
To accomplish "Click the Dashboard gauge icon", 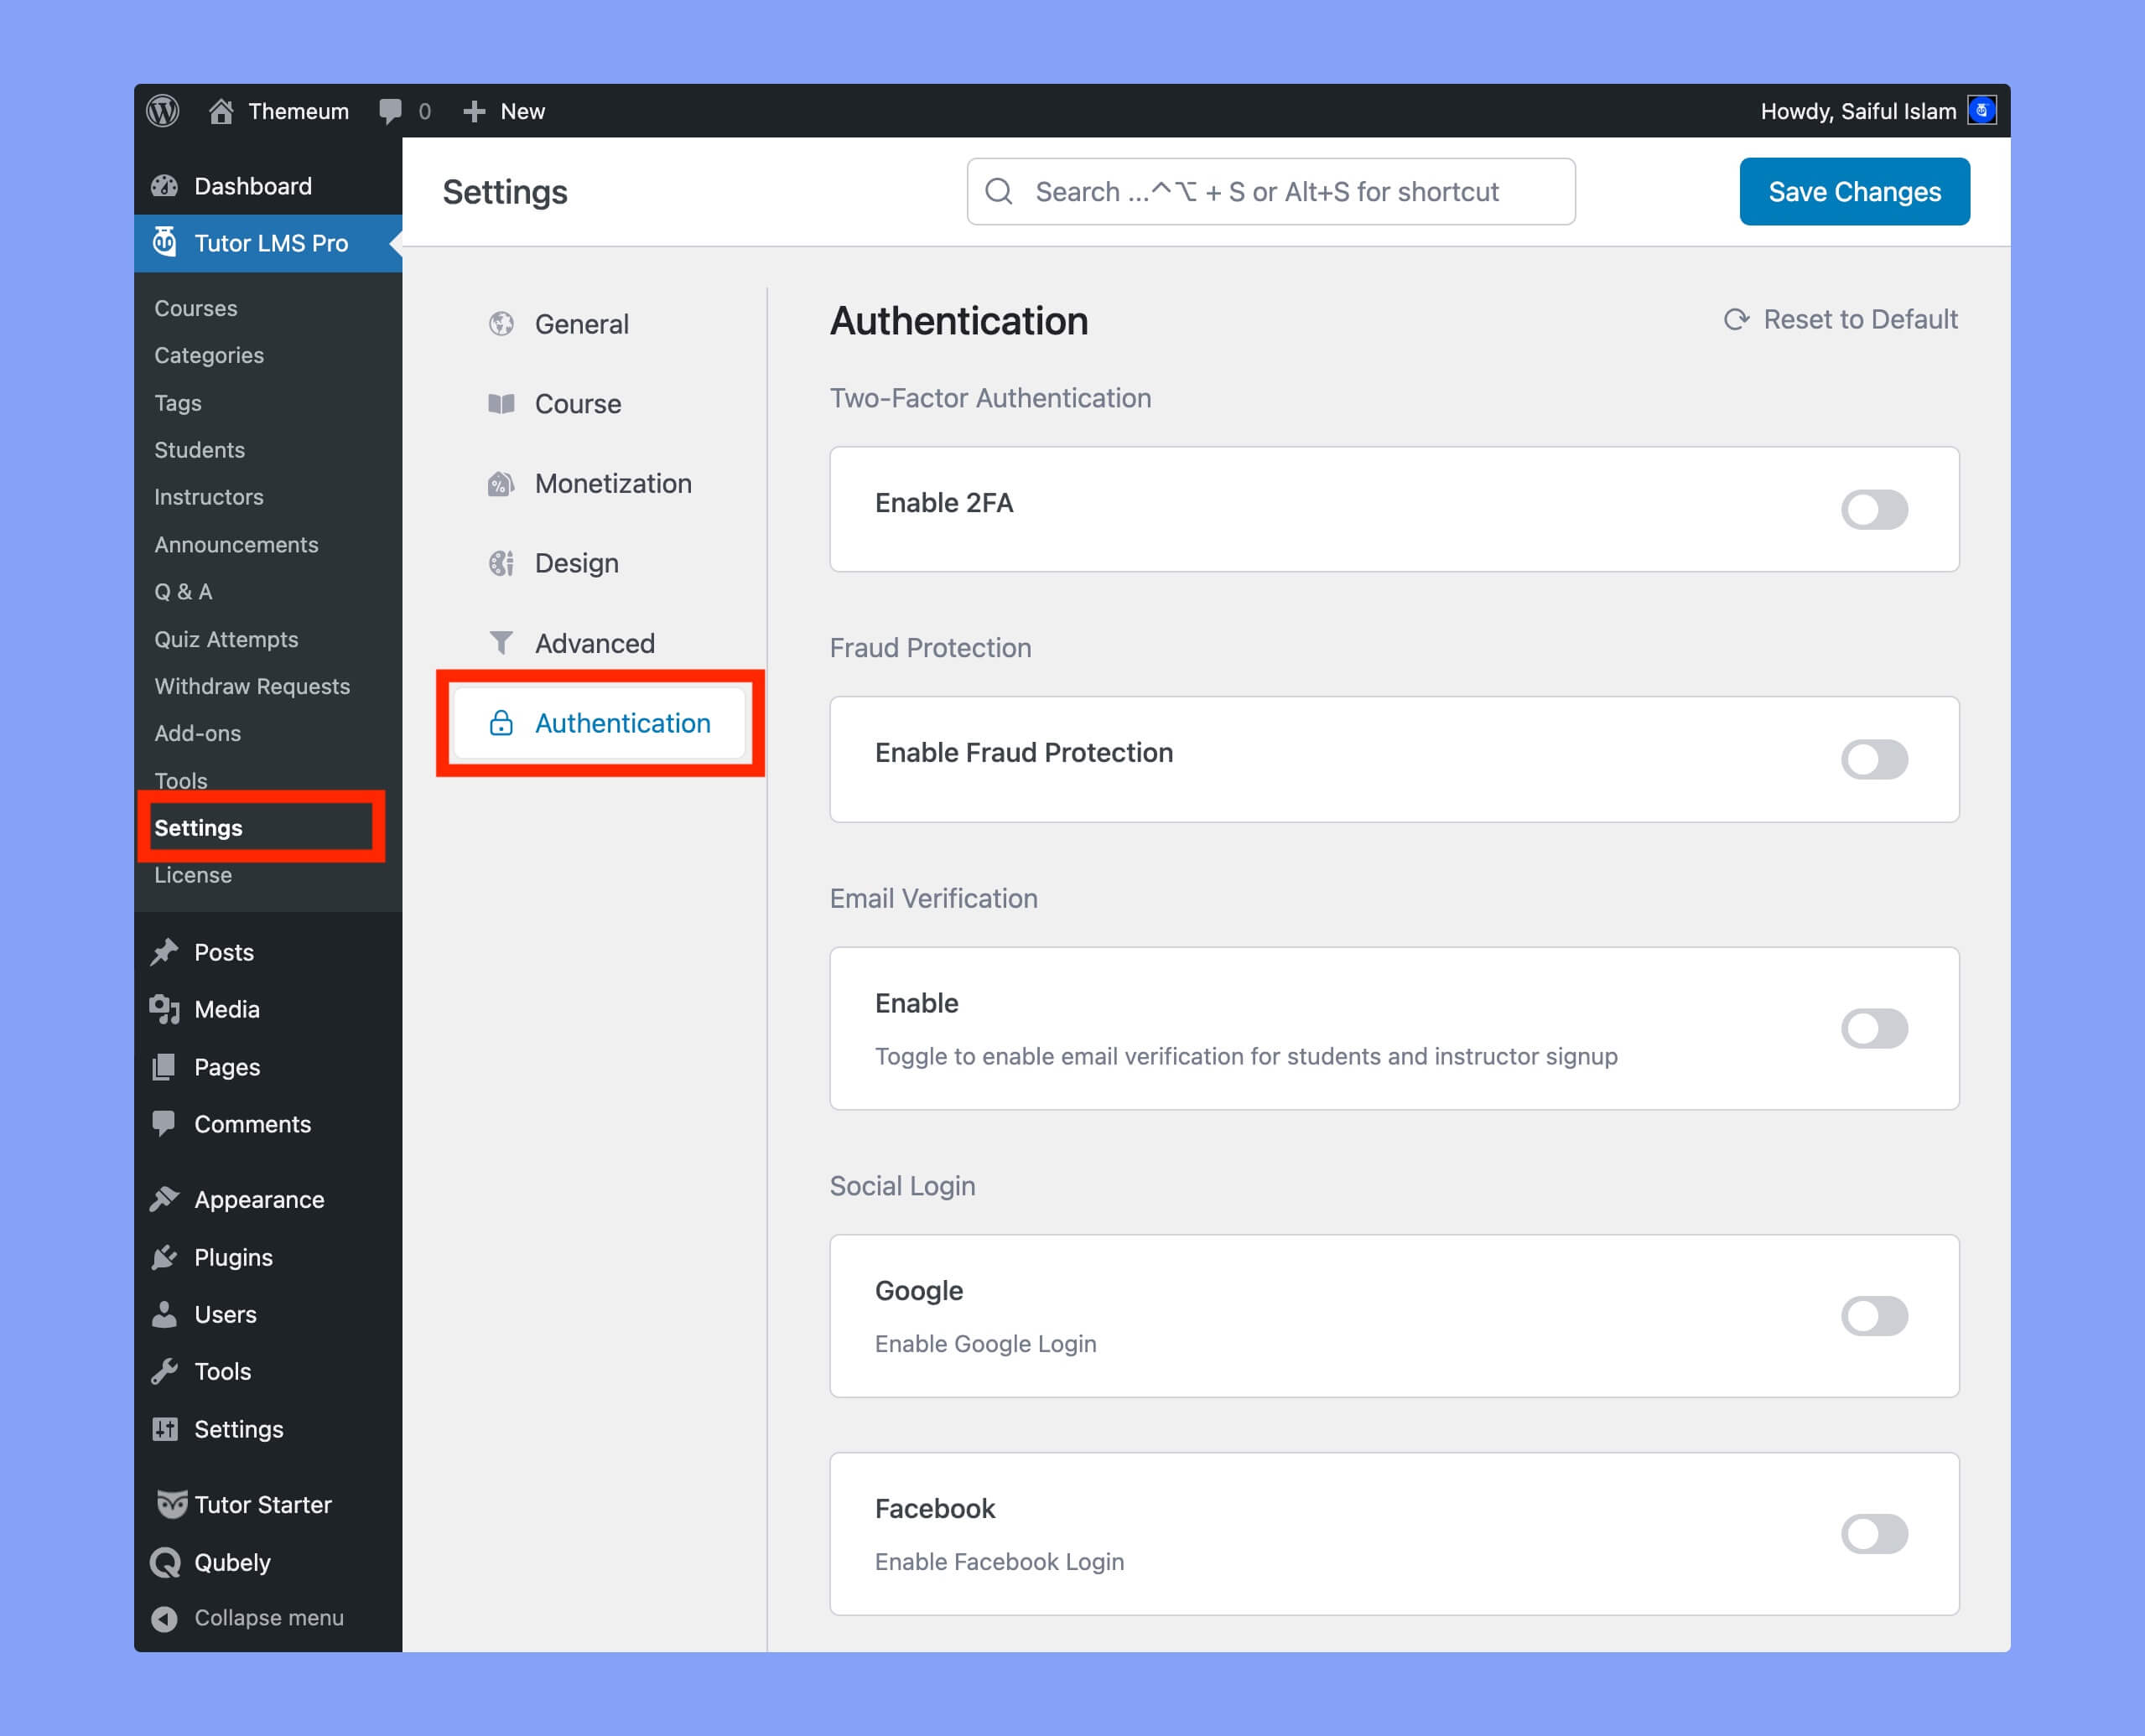I will click(165, 186).
